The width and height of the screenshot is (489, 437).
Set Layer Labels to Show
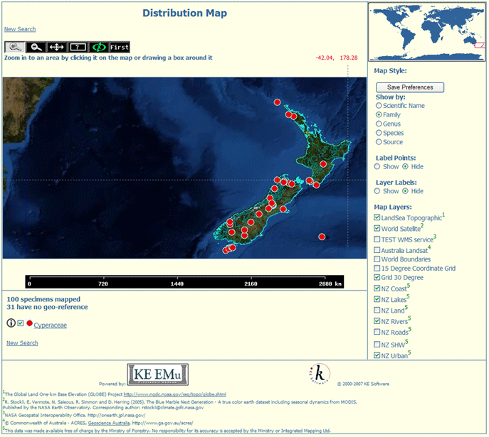click(379, 191)
